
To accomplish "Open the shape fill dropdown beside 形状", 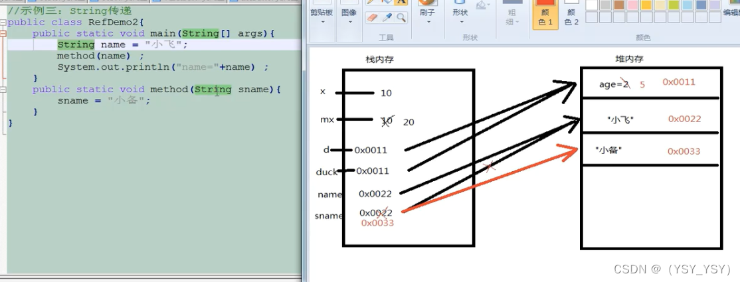I will pos(482,5).
